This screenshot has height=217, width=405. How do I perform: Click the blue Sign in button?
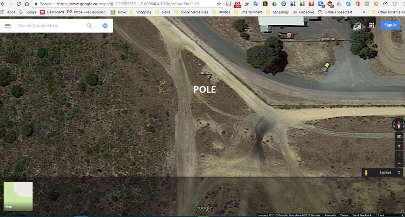pos(390,25)
